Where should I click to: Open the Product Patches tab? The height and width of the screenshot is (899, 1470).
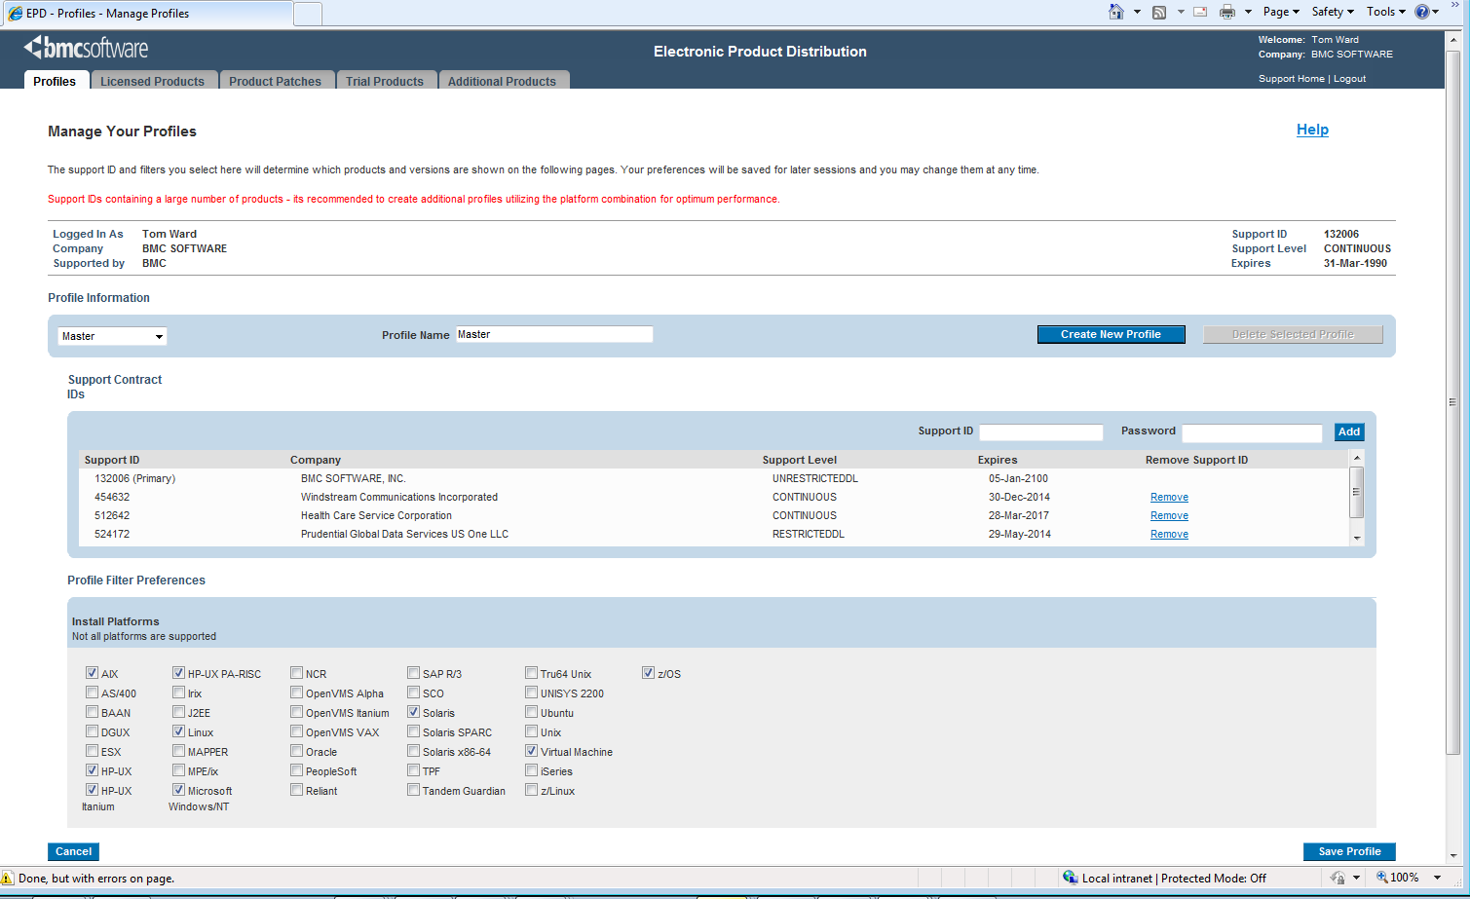[x=275, y=81]
